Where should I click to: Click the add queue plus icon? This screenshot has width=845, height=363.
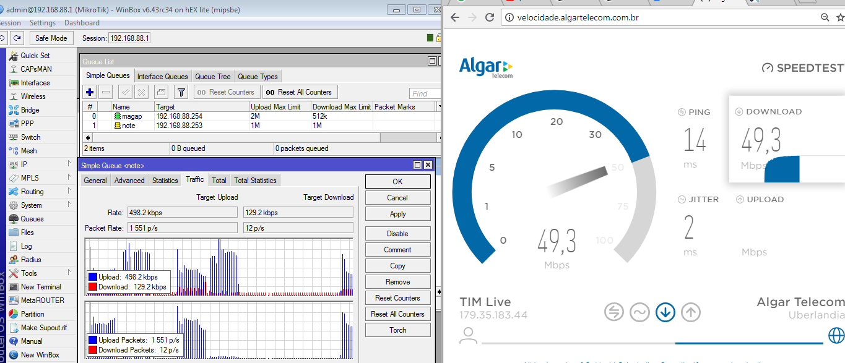click(90, 92)
